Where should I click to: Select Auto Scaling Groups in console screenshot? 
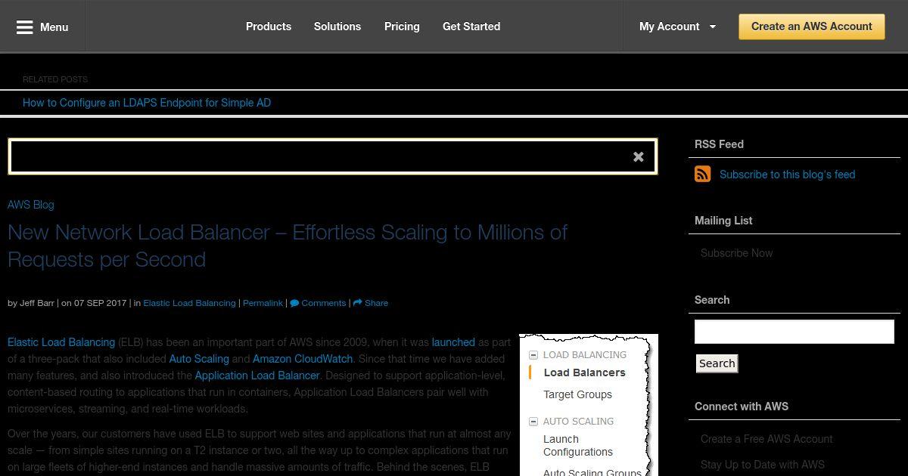click(x=592, y=471)
